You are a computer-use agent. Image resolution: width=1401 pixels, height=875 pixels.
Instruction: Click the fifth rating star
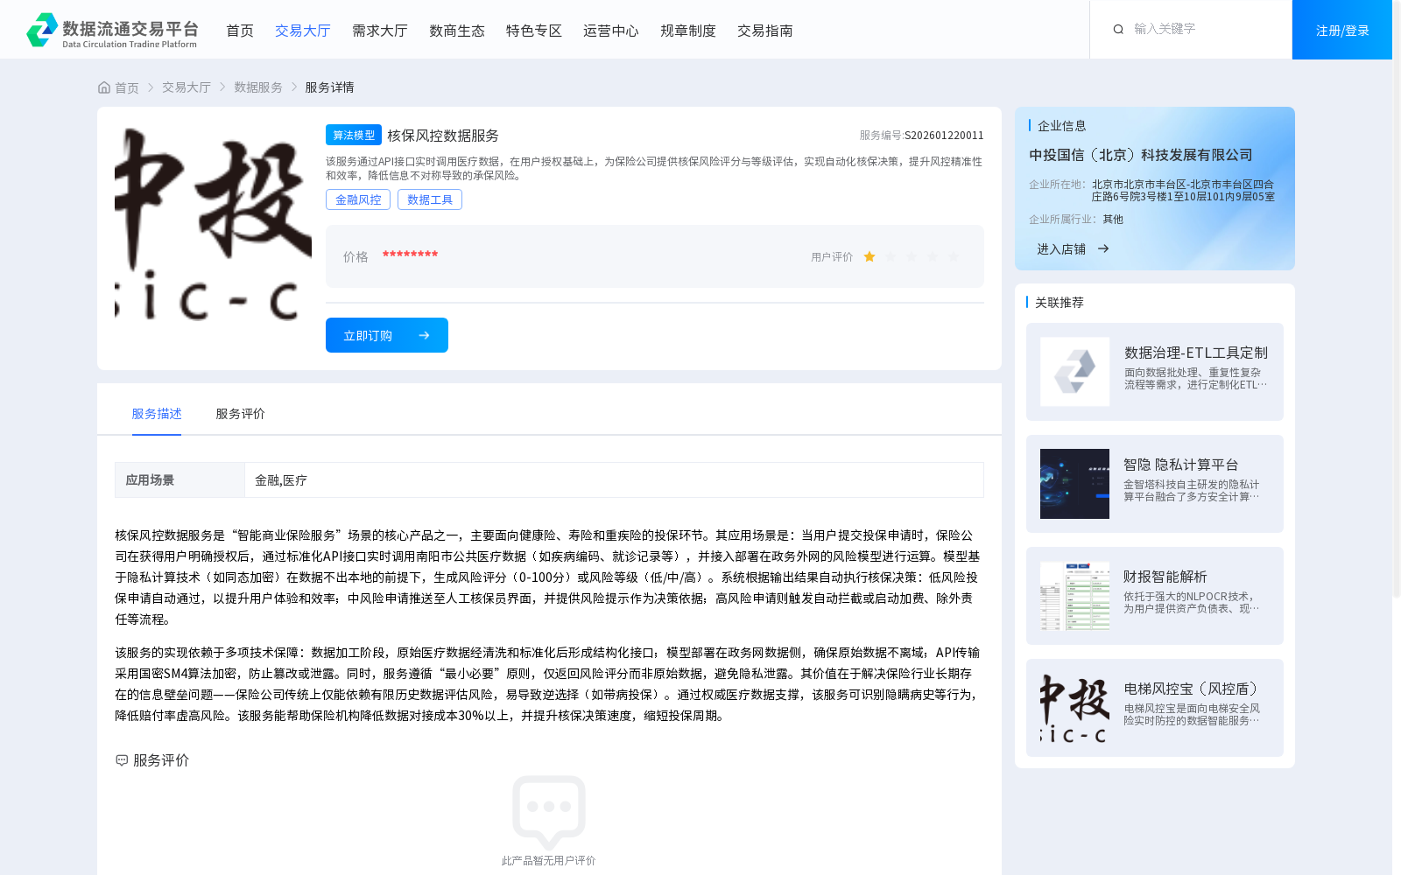[954, 256]
